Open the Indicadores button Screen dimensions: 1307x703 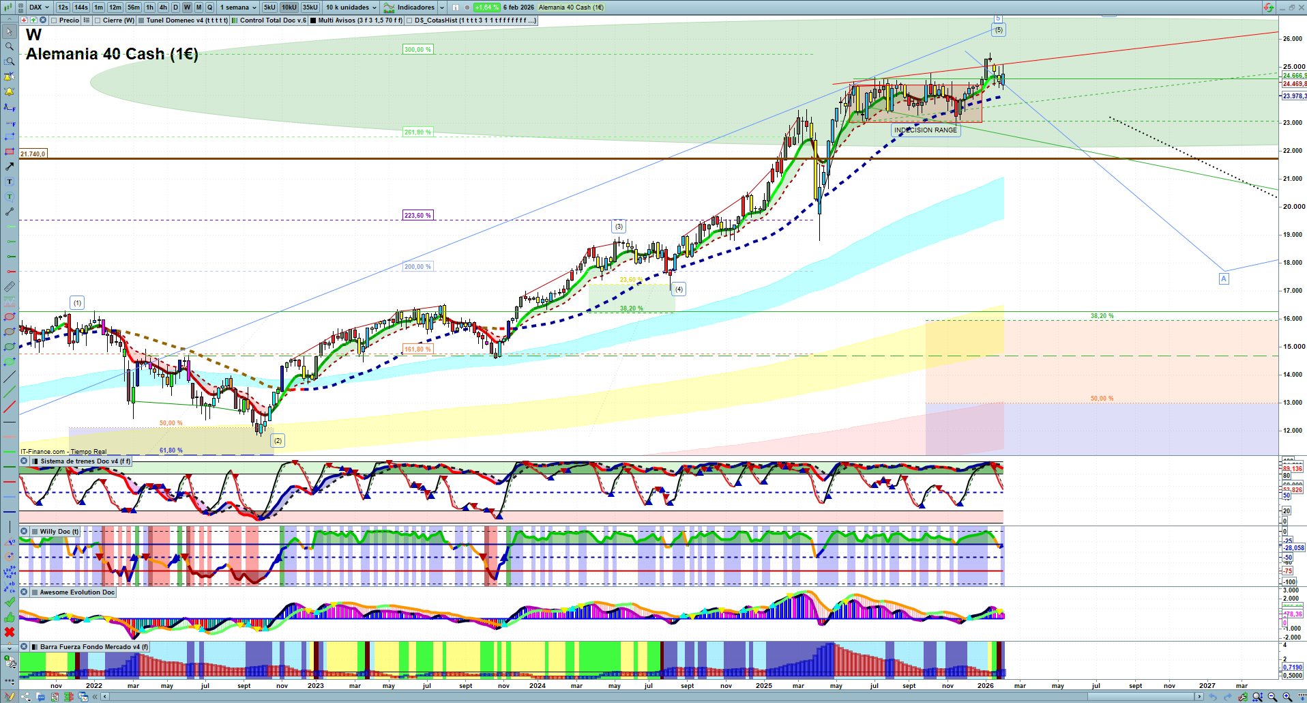click(409, 8)
